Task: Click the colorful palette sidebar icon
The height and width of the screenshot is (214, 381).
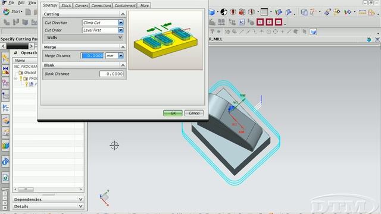Action: [5, 145]
